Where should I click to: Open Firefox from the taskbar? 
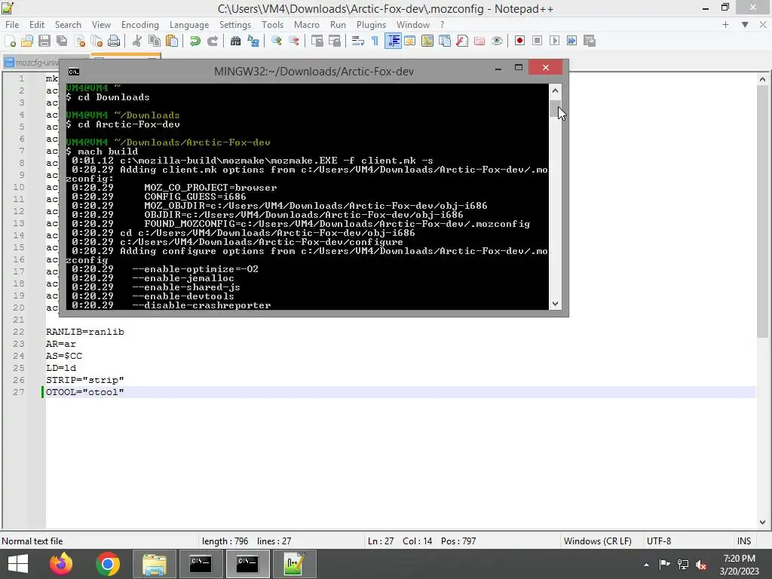(x=61, y=564)
